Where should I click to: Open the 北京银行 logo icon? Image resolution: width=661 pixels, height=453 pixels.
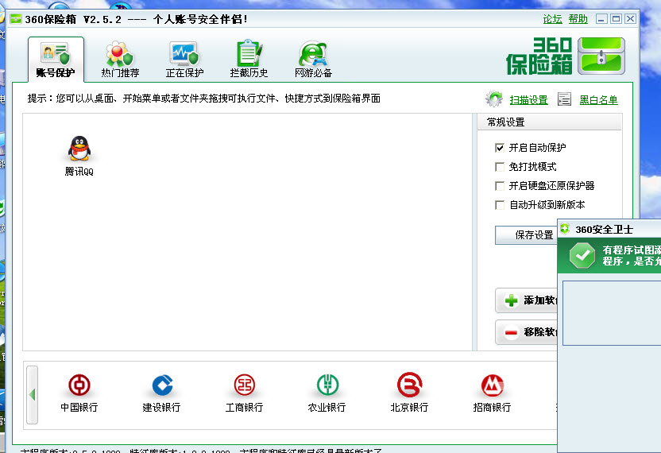409,384
